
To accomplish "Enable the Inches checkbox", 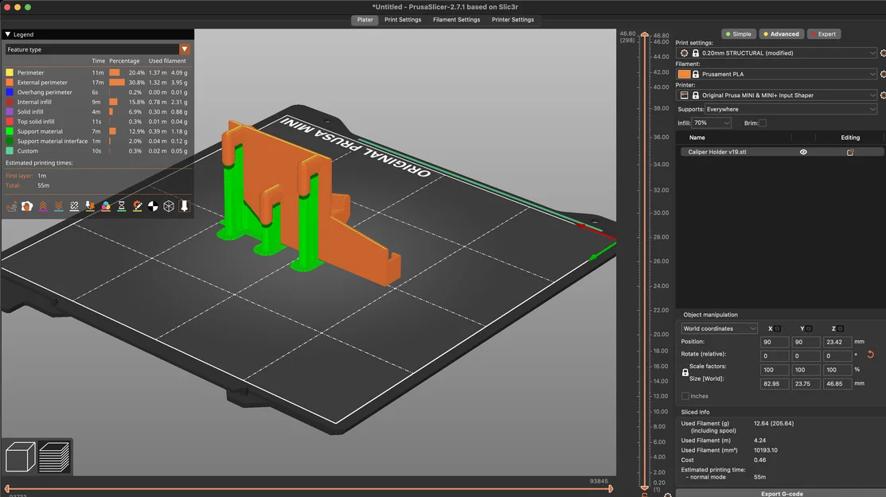I will pyautogui.click(x=685, y=396).
